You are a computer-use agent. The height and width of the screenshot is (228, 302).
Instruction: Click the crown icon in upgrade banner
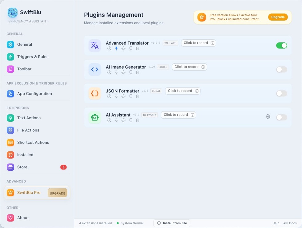coord(202,17)
